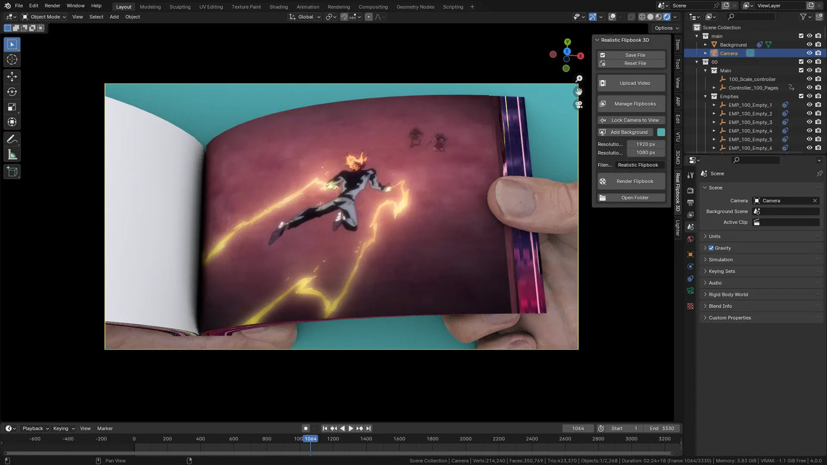The height and width of the screenshot is (465, 827).
Task: Click the zoom magnifier viewport gizmo
Action: tap(579, 78)
